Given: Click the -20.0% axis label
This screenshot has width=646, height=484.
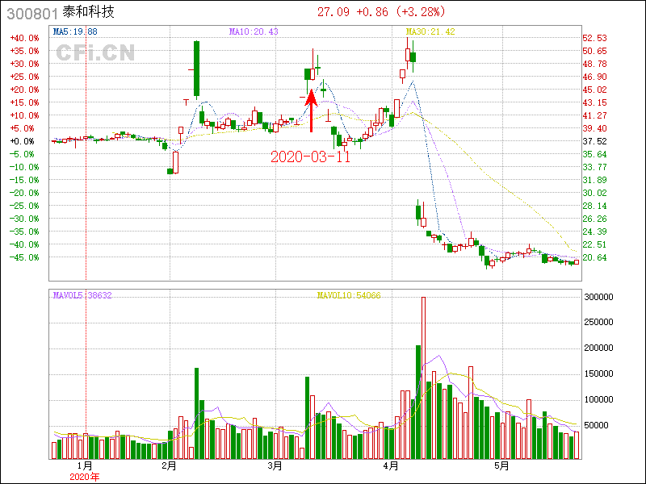Looking at the screenshot, I should [x=25, y=193].
